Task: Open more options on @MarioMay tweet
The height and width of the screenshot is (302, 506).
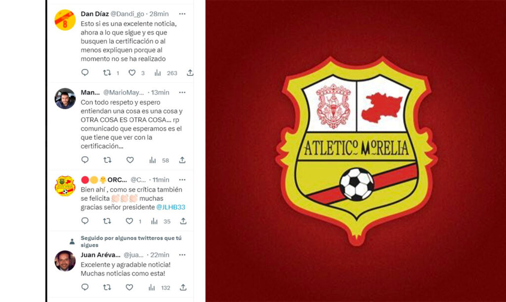Action: 182,92
